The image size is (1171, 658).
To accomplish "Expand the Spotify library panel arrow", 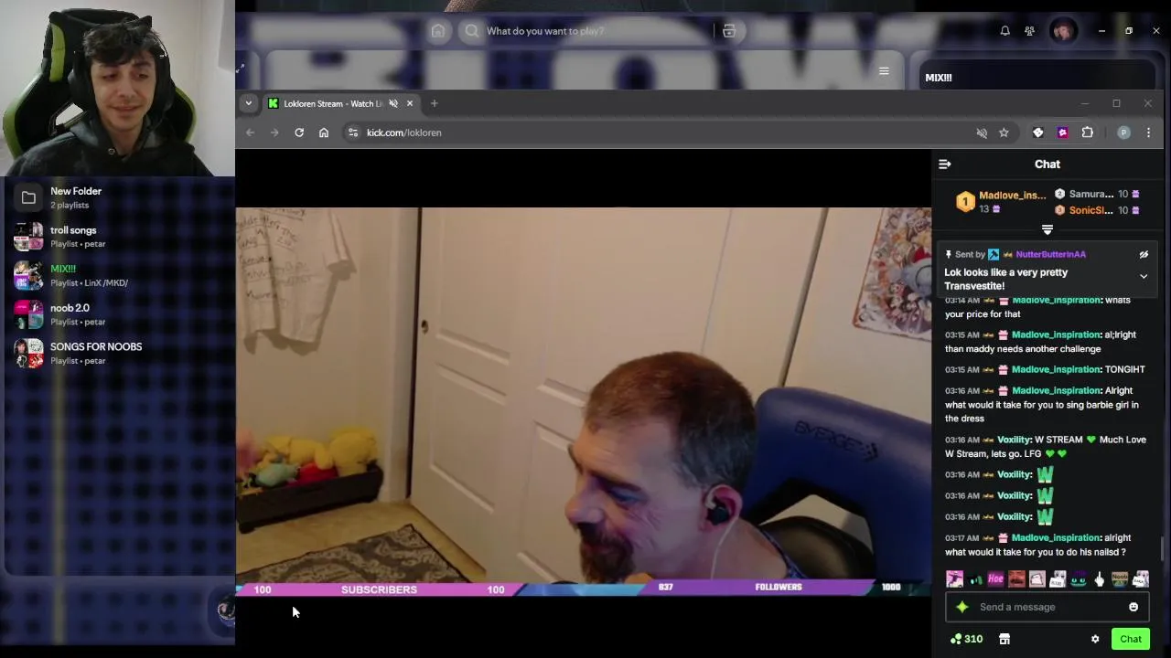I will tap(240, 69).
